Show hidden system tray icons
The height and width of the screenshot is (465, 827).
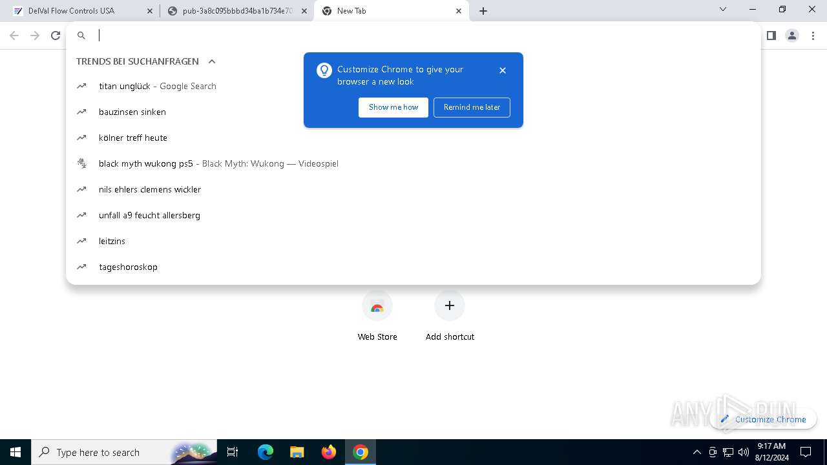point(696,452)
